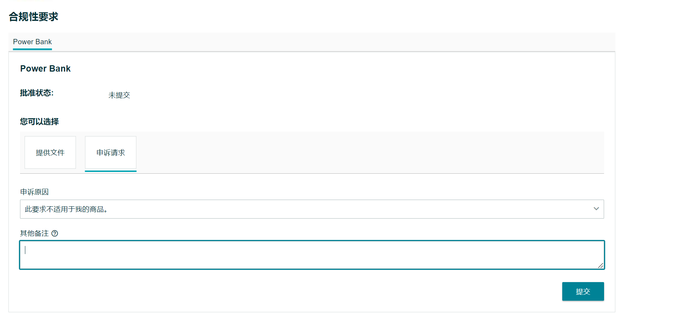Viewport: 674px width, 320px height.
Task: Click the 申诉原因 field label
Action: (x=34, y=192)
